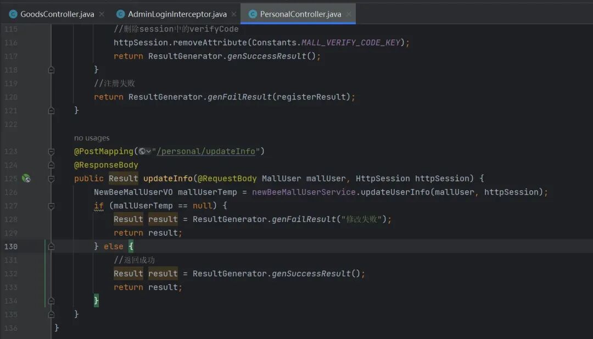Click line number 116 in the gutter
593x339 pixels.
pyautogui.click(x=11, y=43)
